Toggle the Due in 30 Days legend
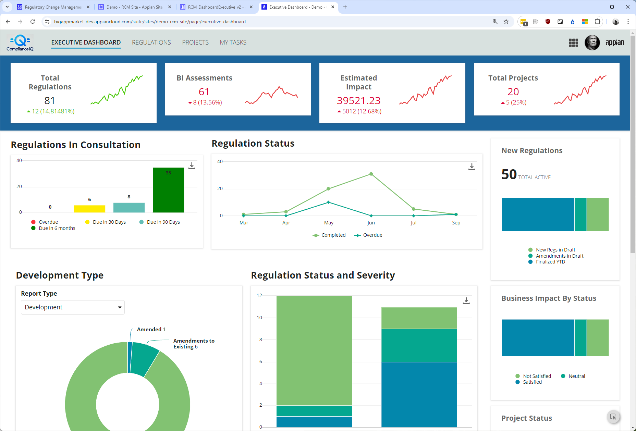 (106, 222)
